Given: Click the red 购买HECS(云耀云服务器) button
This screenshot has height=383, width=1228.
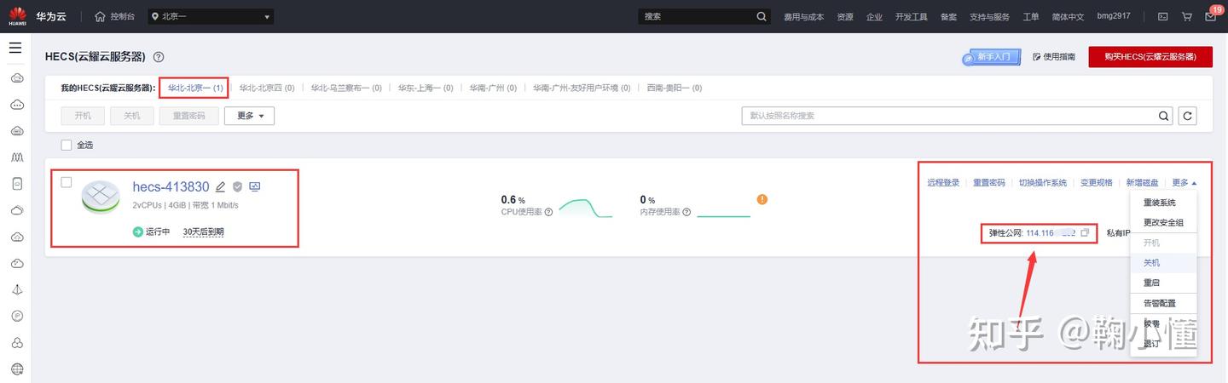Looking at the screenshot, I should point(1150,56).
